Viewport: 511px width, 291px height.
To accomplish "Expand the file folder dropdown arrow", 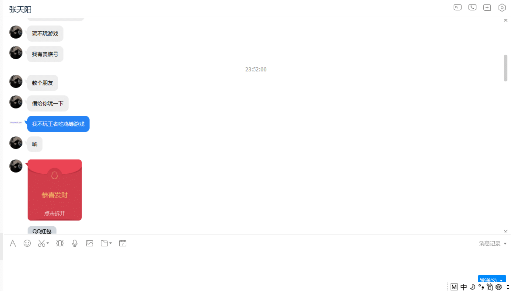I will tap(110, 243).
